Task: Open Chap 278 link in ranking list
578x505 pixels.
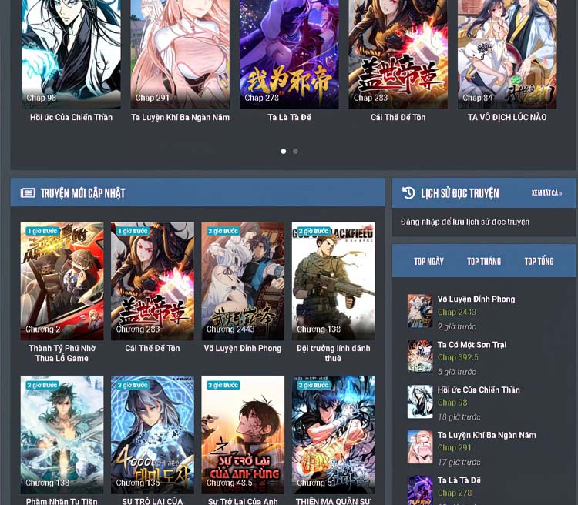Action: click(455, 493)
